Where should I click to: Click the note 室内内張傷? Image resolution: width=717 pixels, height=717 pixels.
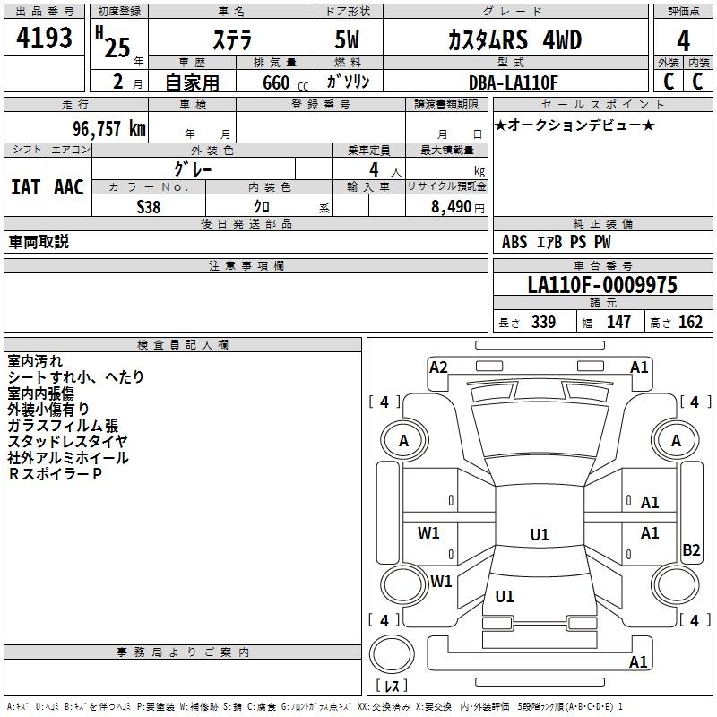40,393
